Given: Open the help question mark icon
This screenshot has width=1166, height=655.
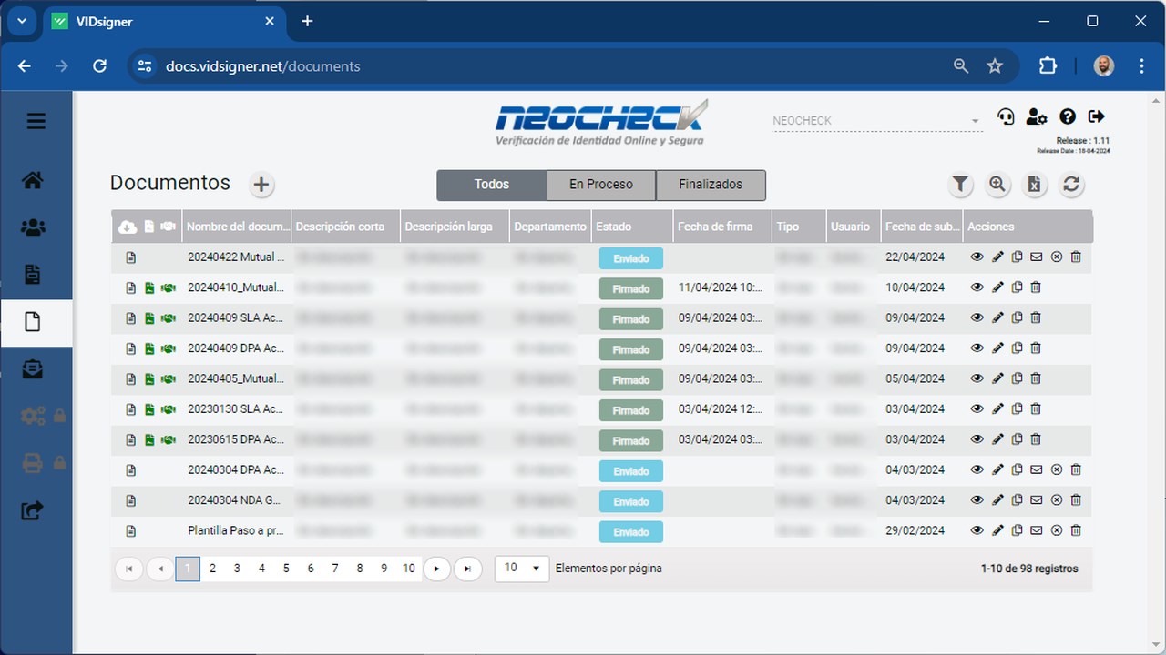Looking at the screenshot, I should coord(1068,116).
